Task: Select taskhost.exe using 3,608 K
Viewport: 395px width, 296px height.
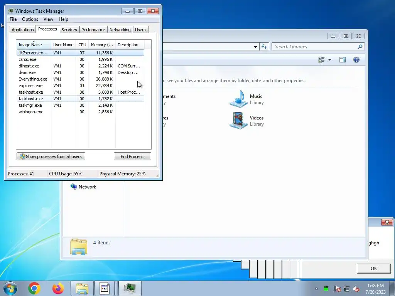Action: 80,92
